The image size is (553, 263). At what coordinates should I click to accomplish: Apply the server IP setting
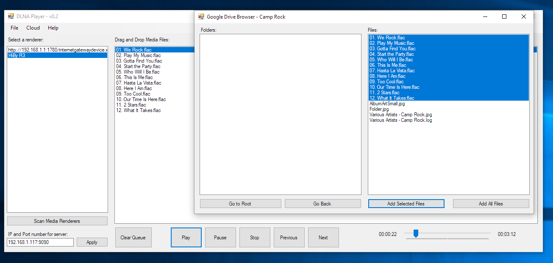pyautogui.click(x=92, y=242)
